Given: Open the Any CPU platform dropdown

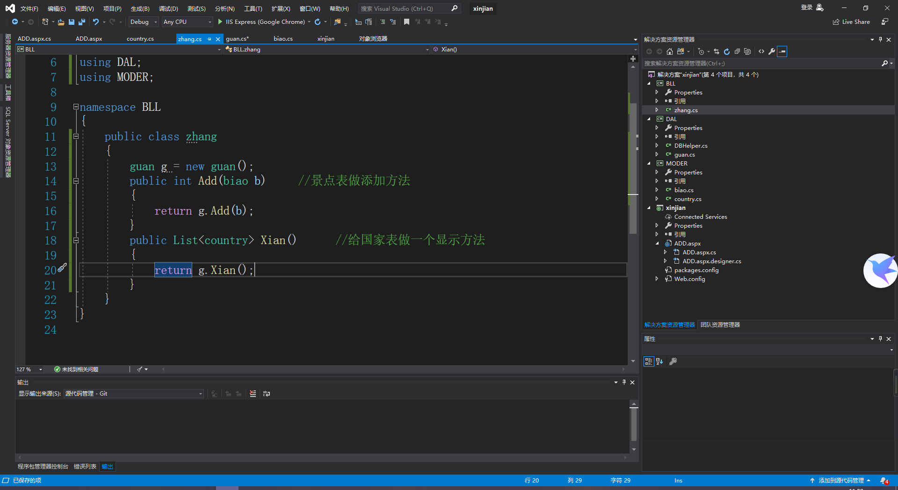Looking at the screenshot, I should 187,22.
